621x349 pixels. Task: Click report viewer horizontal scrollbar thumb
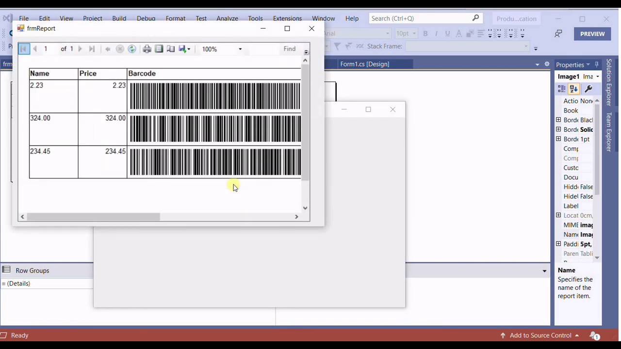click(93, 217)
